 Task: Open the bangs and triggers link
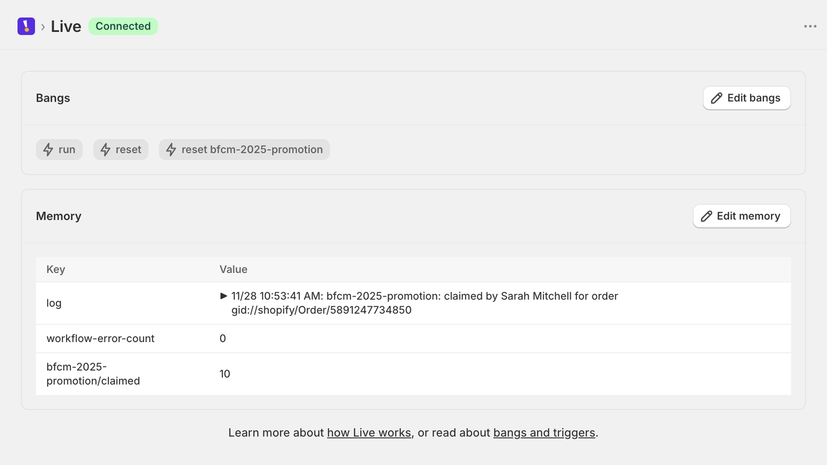544,433
